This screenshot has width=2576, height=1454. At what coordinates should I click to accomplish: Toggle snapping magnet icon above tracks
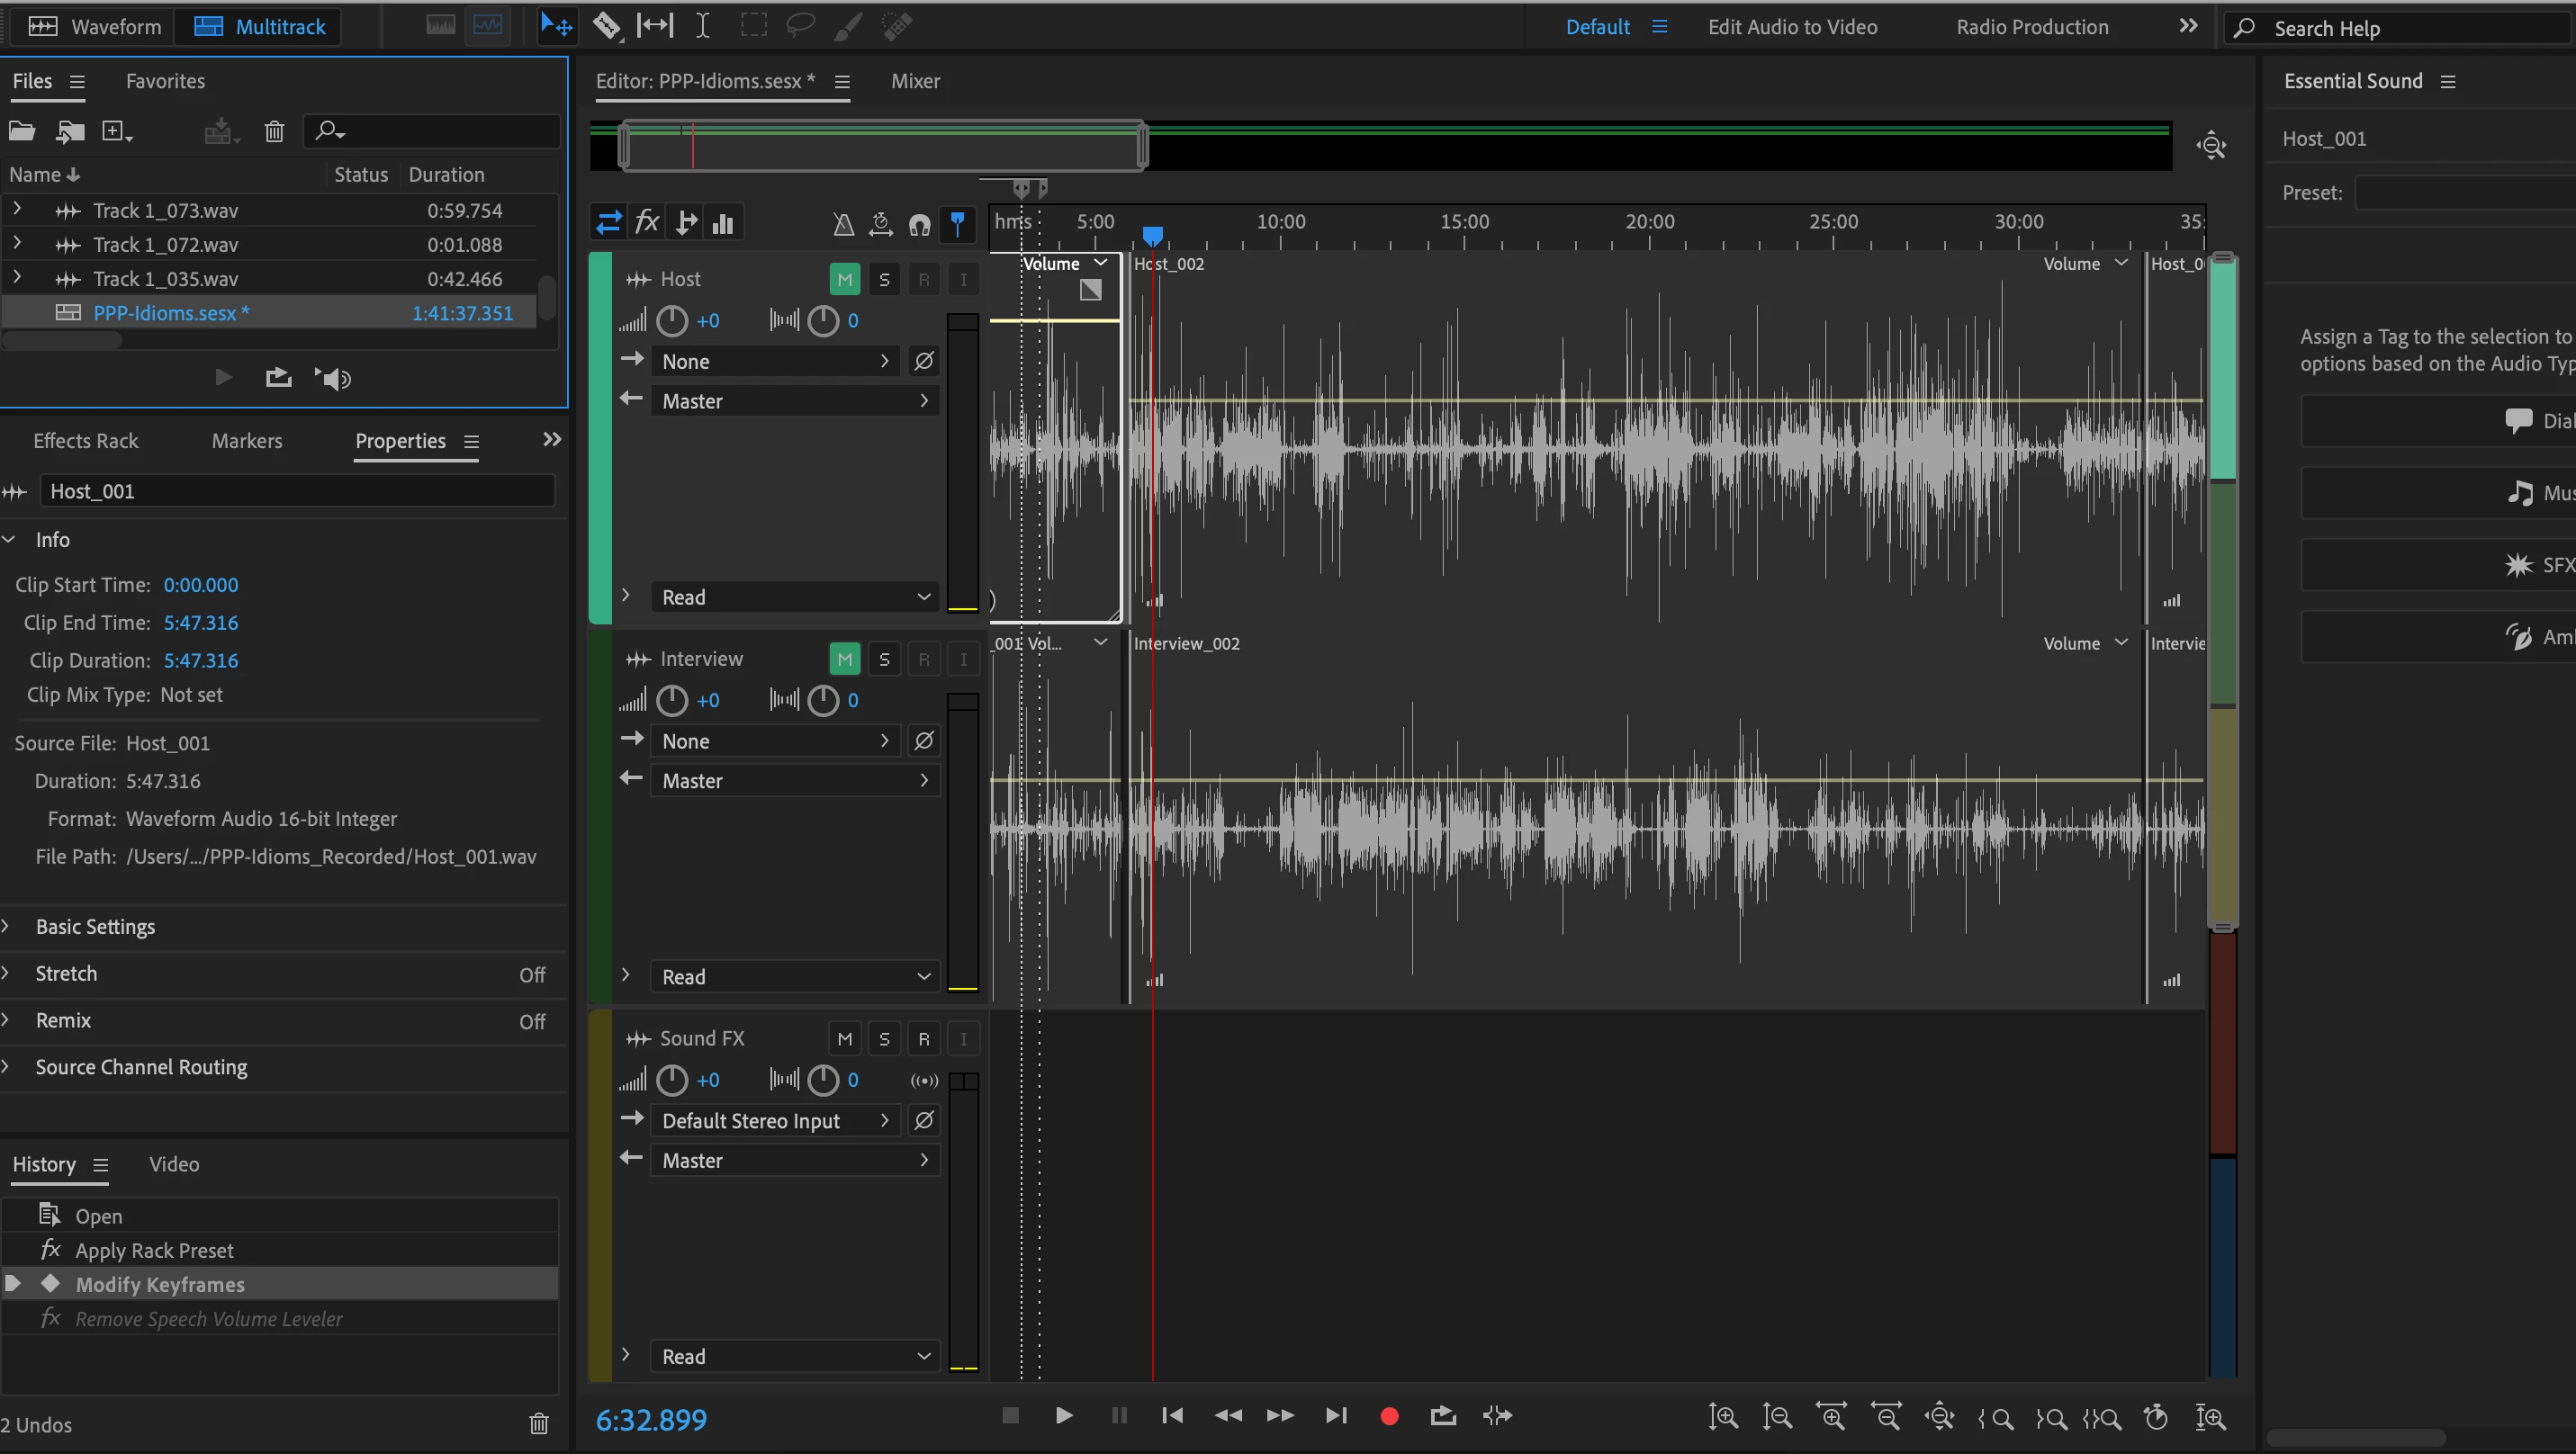coord(919,224)
